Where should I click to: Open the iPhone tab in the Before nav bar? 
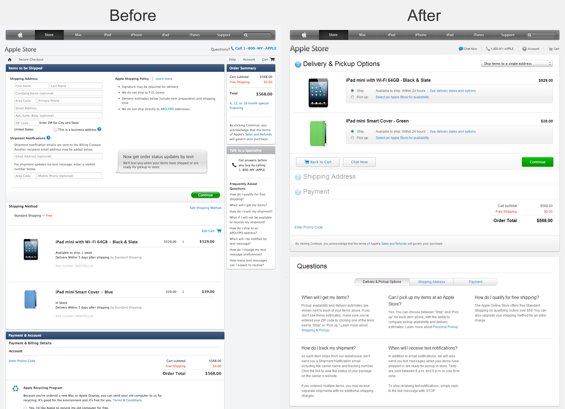click(136, 35)
